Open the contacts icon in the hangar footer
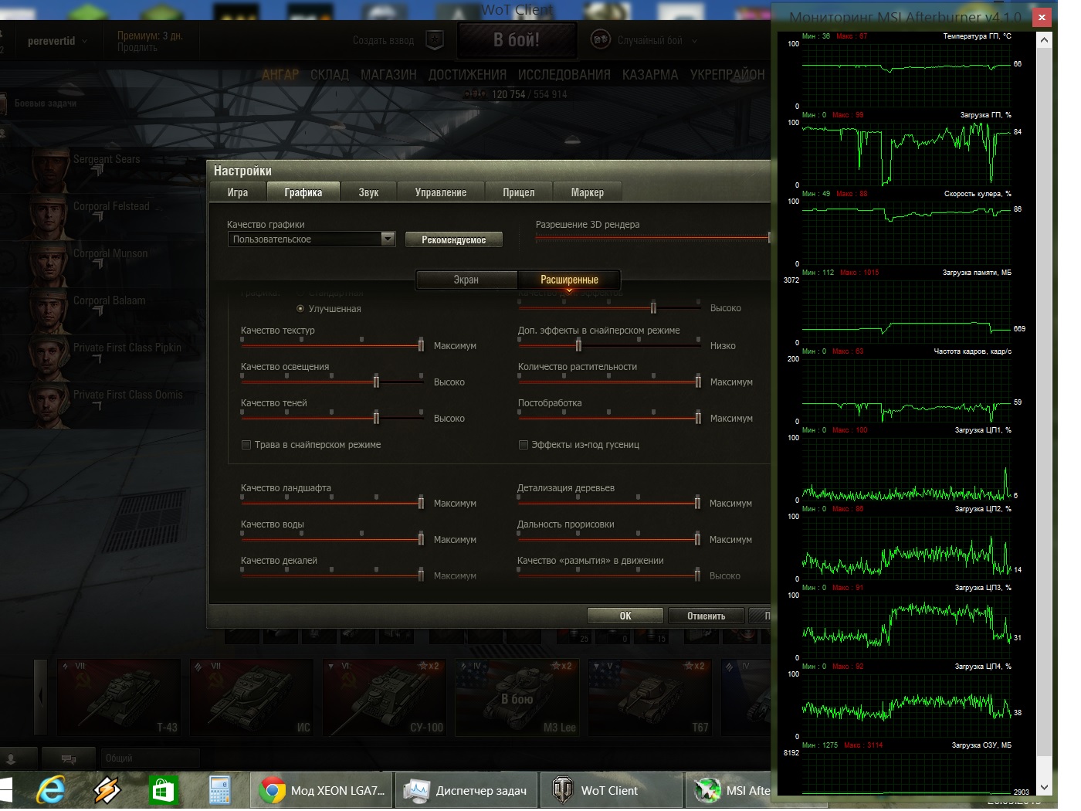 click(12, 758)
